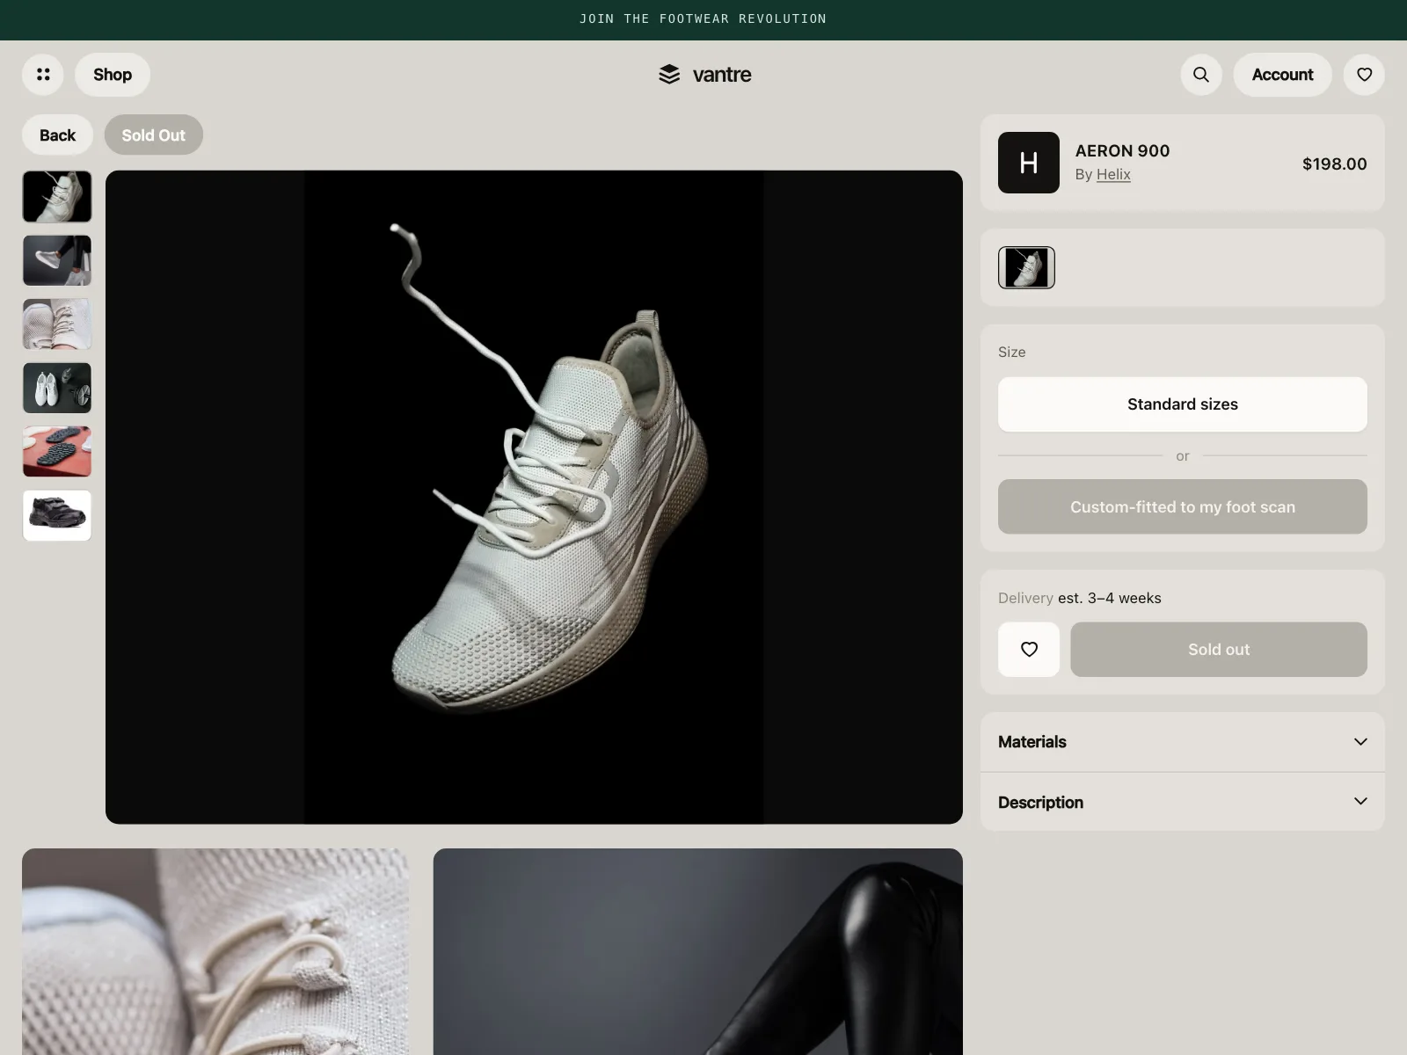Click the main product image

click(534, 497)
